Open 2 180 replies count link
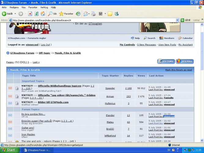Screen dimensions: 204x153 tap(128, 88)
